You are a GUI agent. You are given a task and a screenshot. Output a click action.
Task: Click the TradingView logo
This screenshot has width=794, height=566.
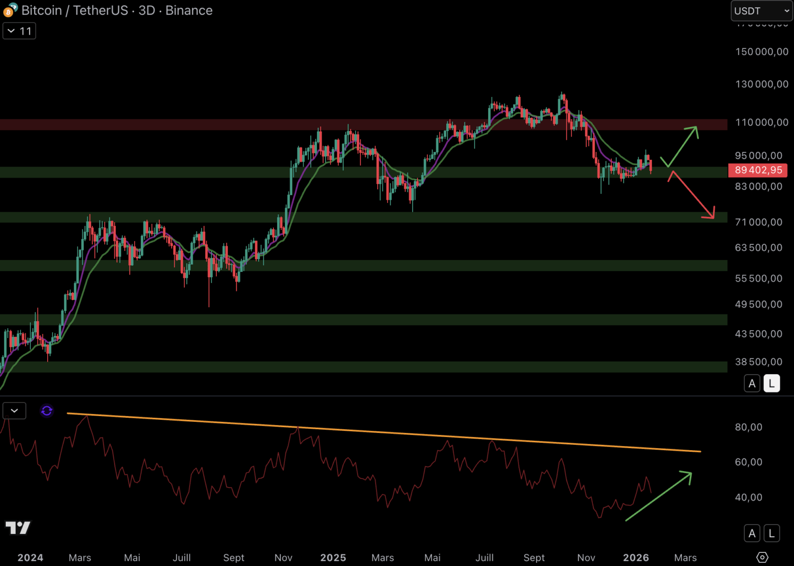18,527
